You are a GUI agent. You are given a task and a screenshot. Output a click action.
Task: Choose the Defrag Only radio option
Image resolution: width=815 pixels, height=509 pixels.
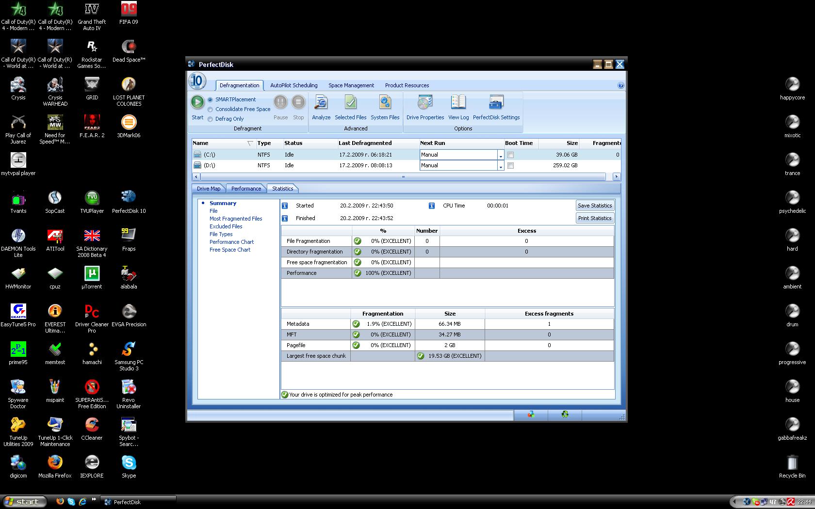(x=211, y=119)
